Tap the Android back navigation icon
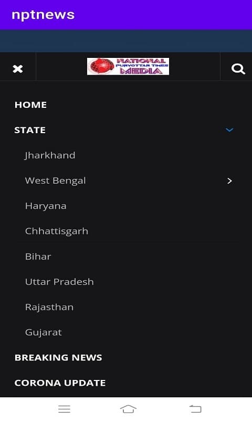 195,409
